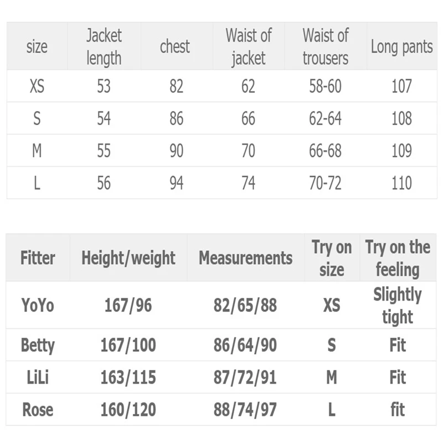Select the 66-68 trousers waist cell
Image resolution: width=443 pixels, height=443 pixels.
click(325, 150)
